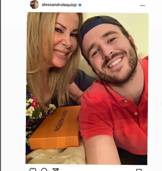Click the orange Louis Vuitton box in photo

click(x=55, y=128)
